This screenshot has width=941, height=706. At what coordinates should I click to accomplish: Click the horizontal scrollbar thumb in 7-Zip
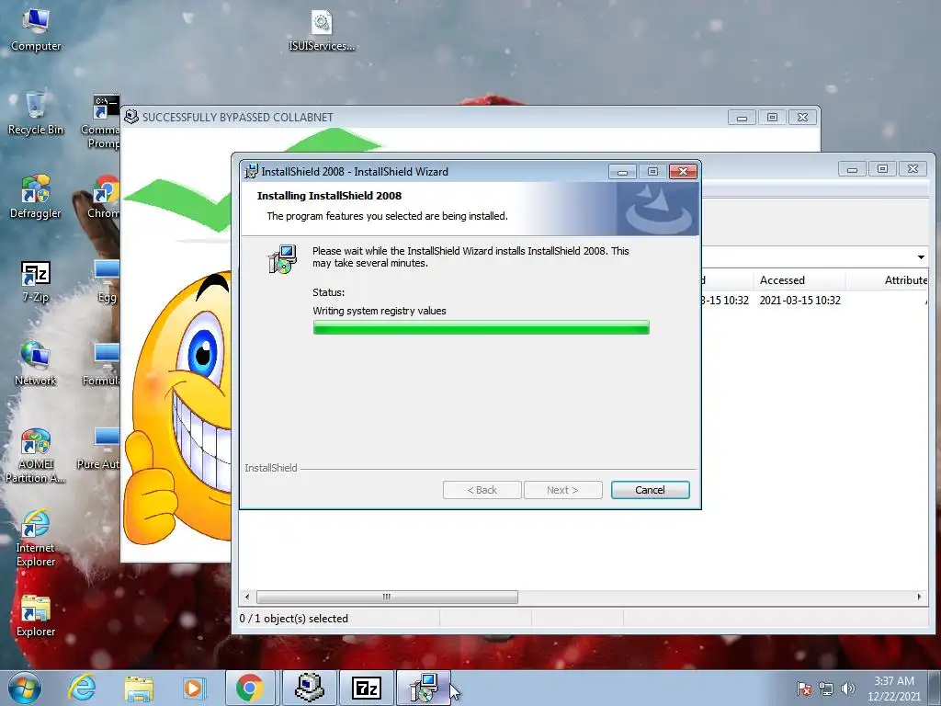click(x=387, y=597)
